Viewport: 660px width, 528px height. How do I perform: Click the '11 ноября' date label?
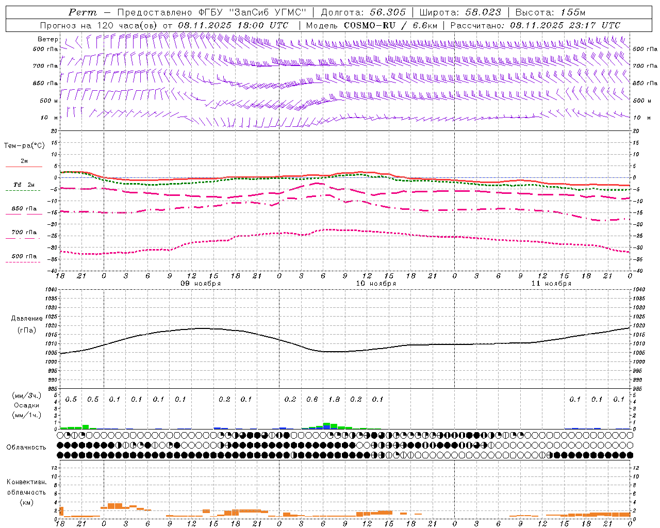pyautogui.click(x=551, y=284)
